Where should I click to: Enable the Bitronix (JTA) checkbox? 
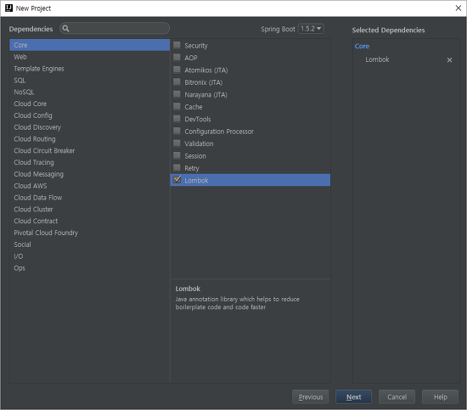pyautogui.click(x=177, y=81)
